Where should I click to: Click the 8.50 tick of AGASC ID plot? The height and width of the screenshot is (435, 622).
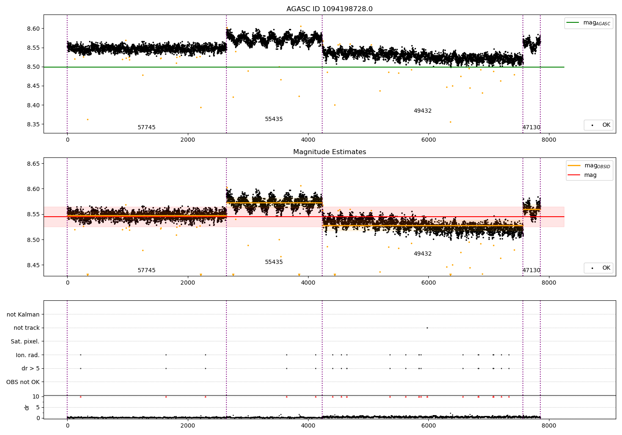click(34, 67)
